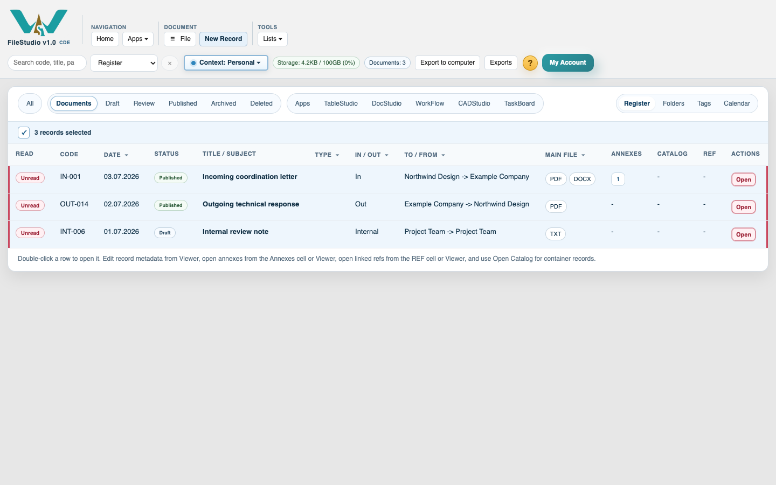Open the annexes count badge for IN-001
Image resolution: width=776 pixels, height=485 pixels.
coord(618,179)
